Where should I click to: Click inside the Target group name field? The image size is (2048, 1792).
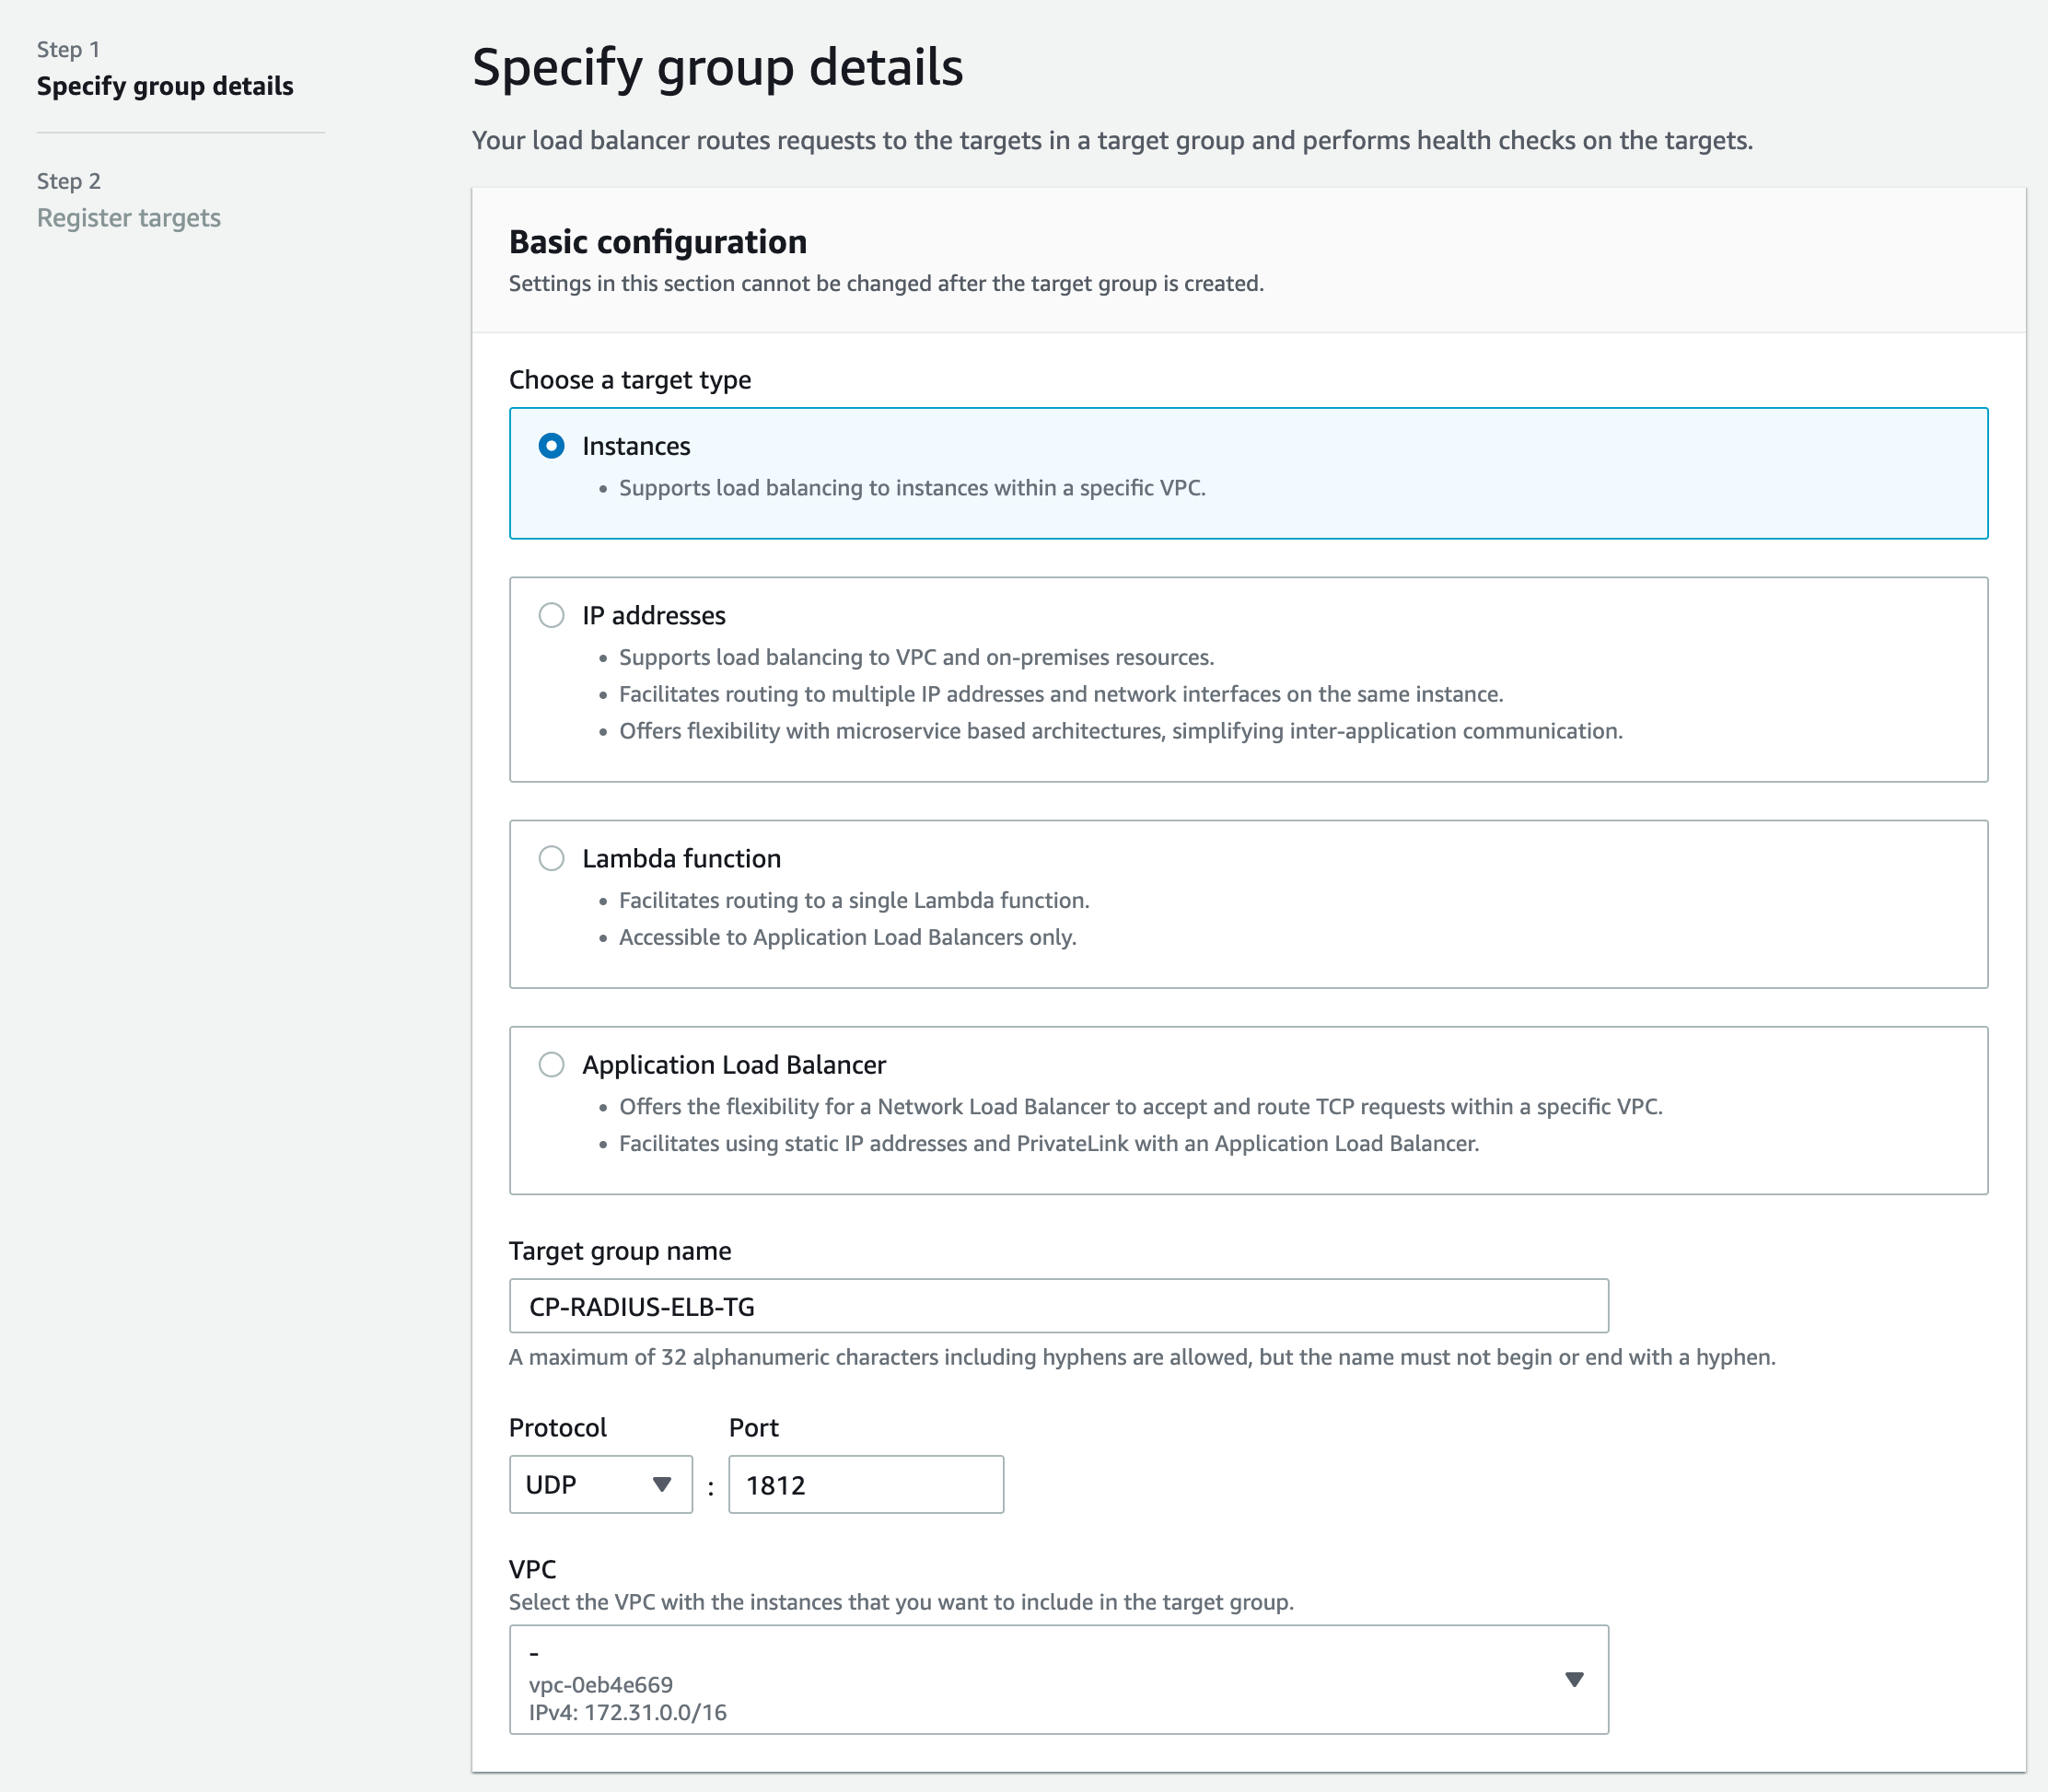point(1058,1305)
